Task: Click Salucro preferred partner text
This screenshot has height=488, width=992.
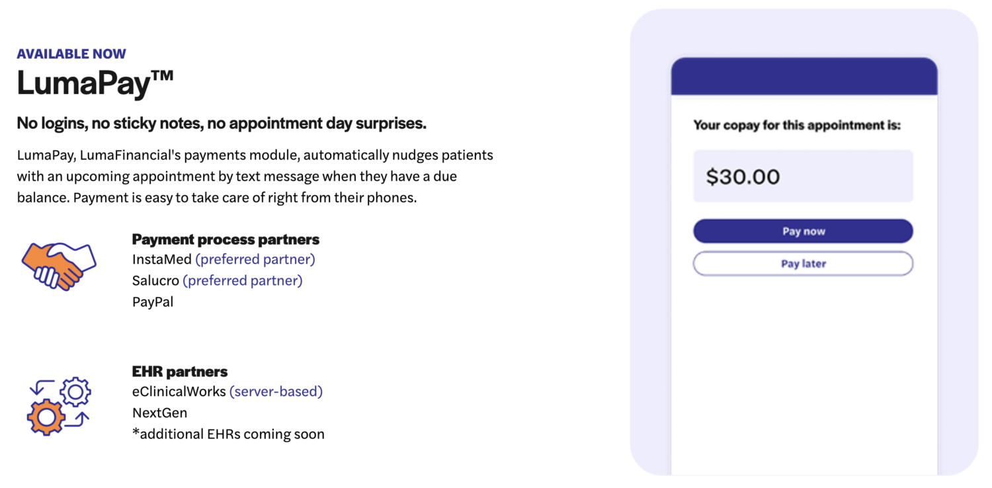Action: pos(217,280)
